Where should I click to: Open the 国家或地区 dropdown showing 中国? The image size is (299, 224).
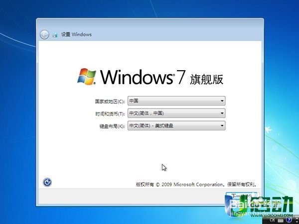pos(176,101)
